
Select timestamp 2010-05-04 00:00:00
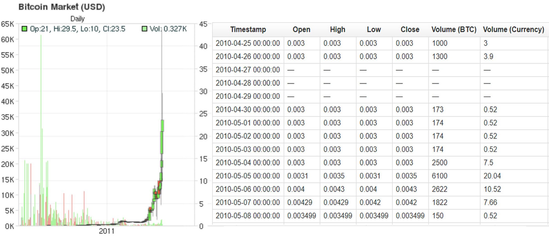point(248,163)
